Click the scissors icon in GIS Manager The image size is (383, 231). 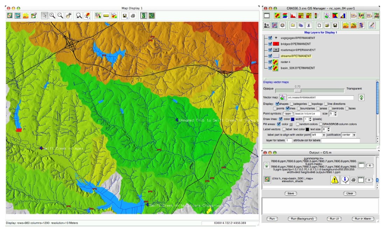308,25
